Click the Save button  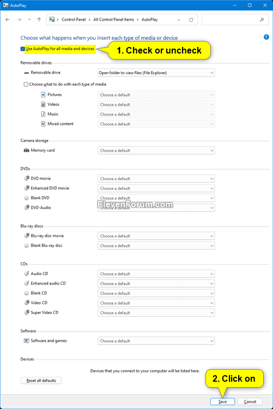pyautogui.click(x=222, y=402)
